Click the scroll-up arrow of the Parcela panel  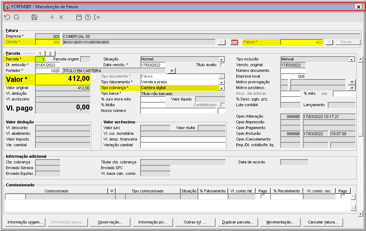360,59
